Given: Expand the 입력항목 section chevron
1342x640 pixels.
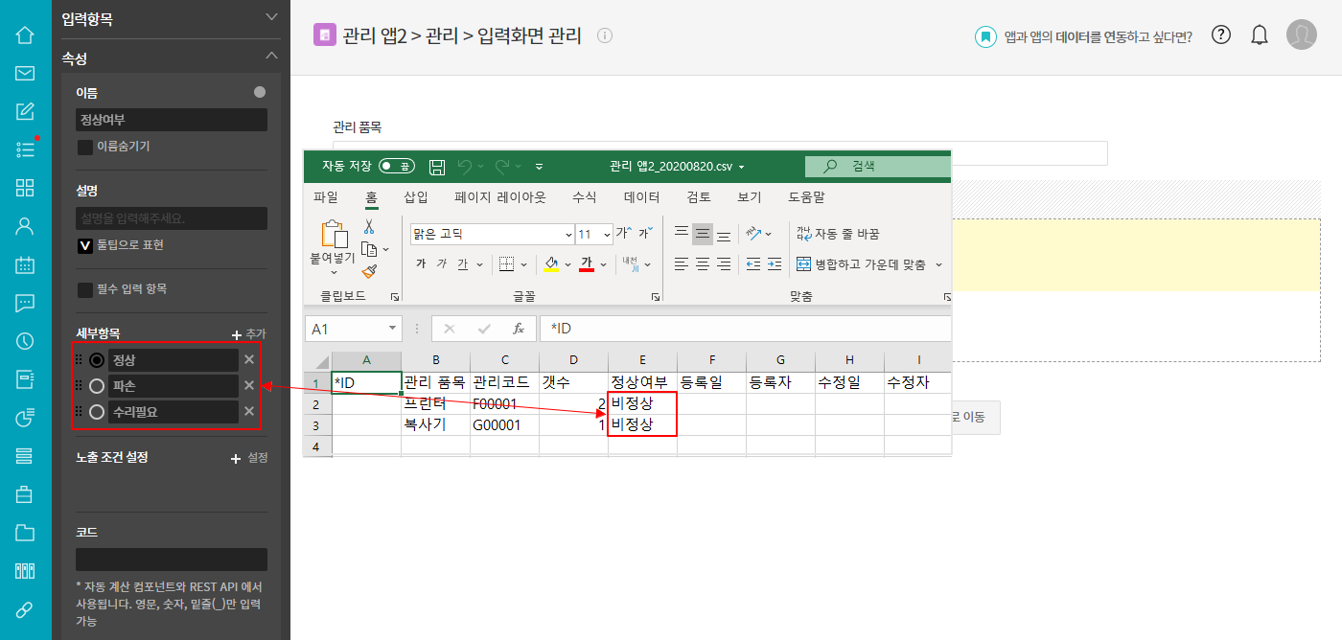Looking at the screenshot, I should click(271, 17).
